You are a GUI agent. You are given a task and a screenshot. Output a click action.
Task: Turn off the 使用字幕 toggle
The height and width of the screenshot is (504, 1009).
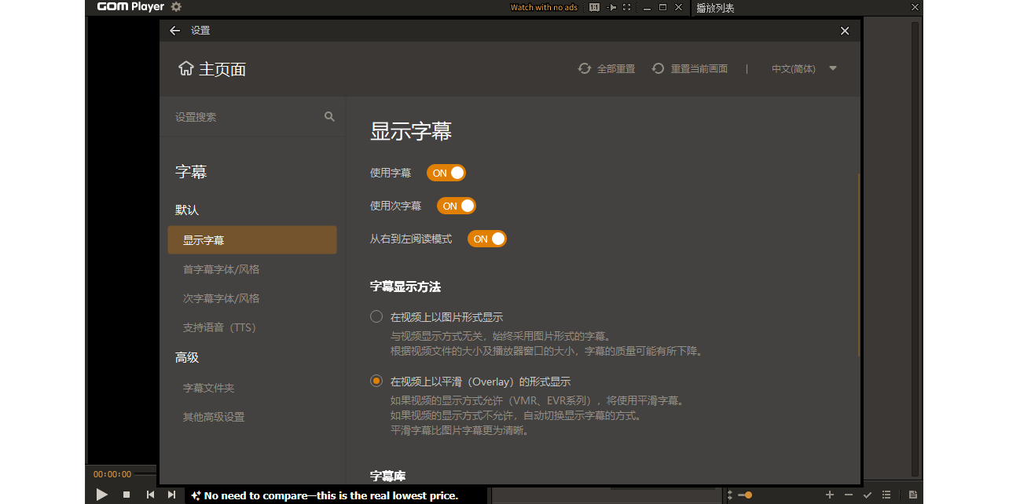[x=446, y=173]
